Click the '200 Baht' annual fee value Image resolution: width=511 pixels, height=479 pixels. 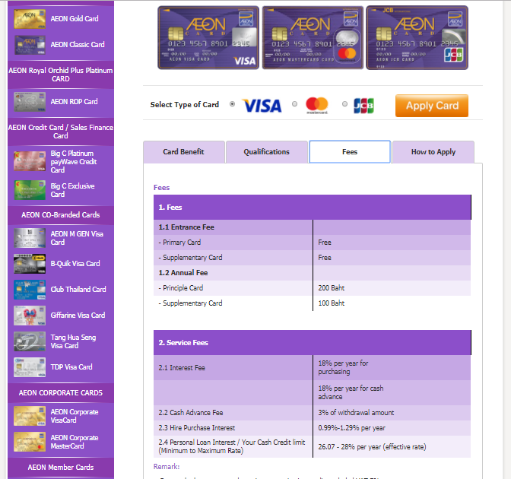point(331,288)
